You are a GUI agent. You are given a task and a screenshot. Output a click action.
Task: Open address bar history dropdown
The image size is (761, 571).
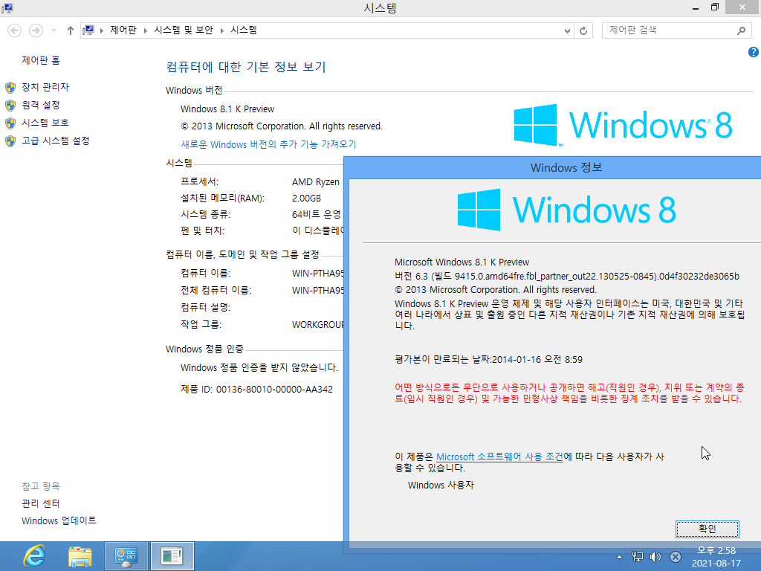pos(567,30)
